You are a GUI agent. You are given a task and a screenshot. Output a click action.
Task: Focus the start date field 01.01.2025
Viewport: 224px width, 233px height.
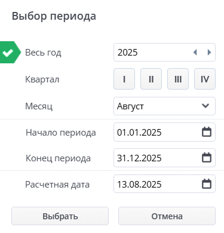[x=164, y=132]
